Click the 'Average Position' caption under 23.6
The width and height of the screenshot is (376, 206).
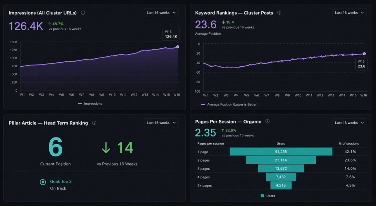pos(208,34)
